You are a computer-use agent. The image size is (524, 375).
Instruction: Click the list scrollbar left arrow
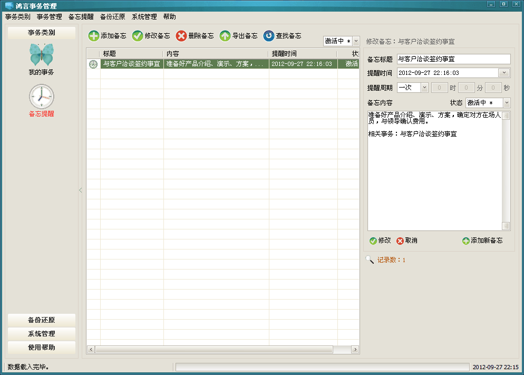(x=91, y=349)
